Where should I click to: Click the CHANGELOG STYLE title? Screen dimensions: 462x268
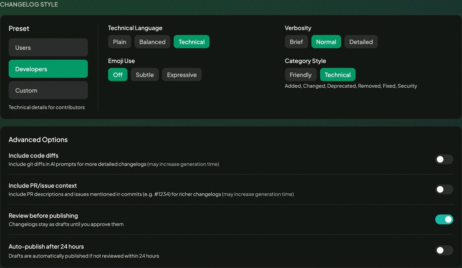pyautogui.click(x=29, y=4)
